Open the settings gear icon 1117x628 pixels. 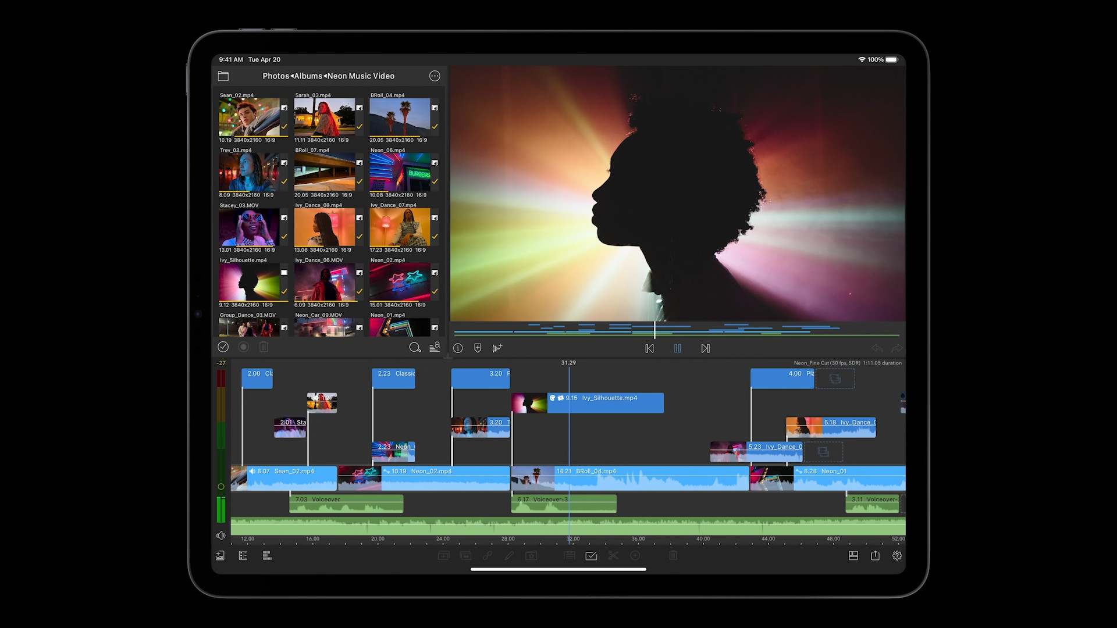[897, 556]
